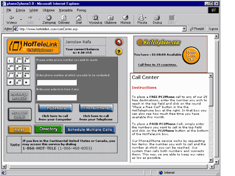Stop loading with the Zatrzymaj icon
Viewport: 235px width, 176px height.
[49, 18]
